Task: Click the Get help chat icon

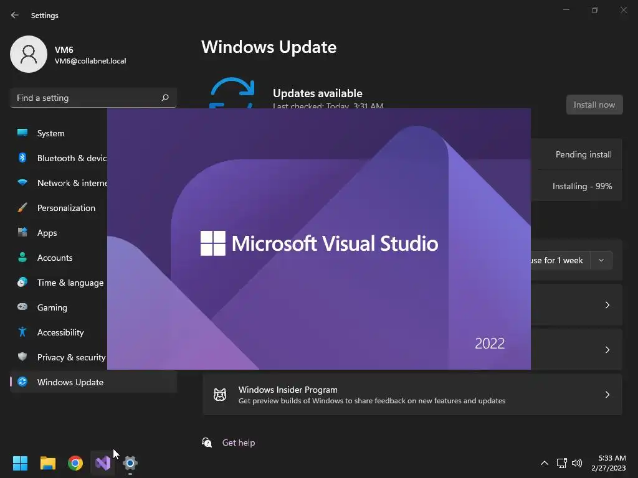Action: [207, 443]
